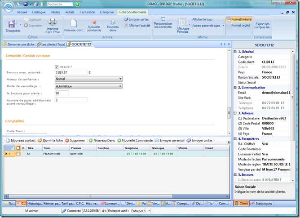Open the Ventes ribbon tab
Image resolution: width=300 pixels, height=218 pixels.
[55, 12]
